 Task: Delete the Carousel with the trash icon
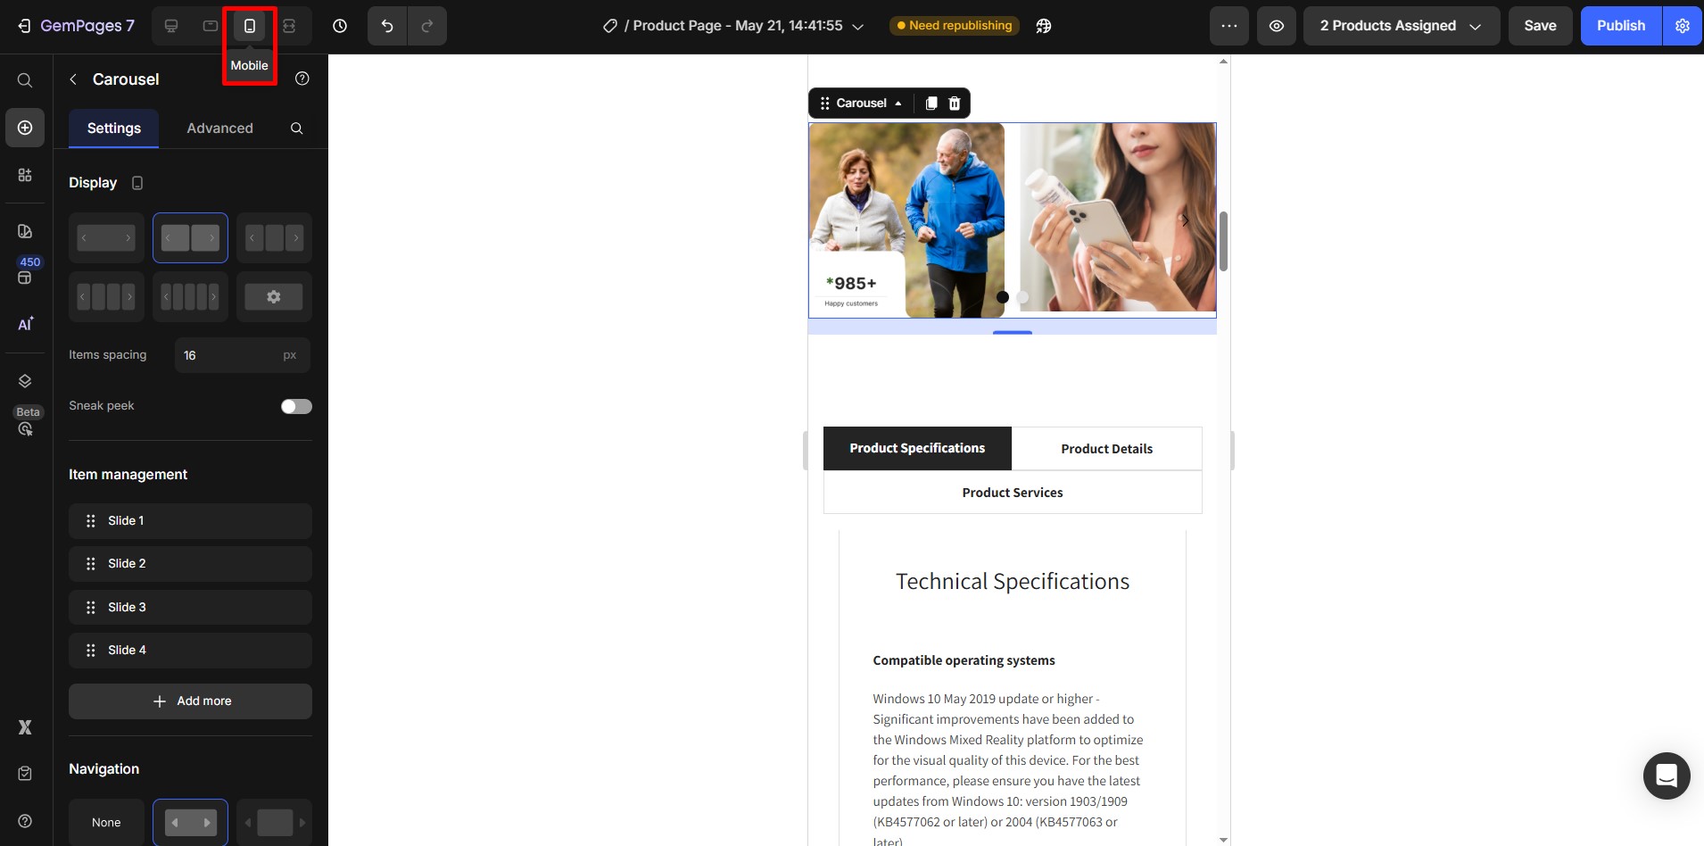[x=954, y=104]
